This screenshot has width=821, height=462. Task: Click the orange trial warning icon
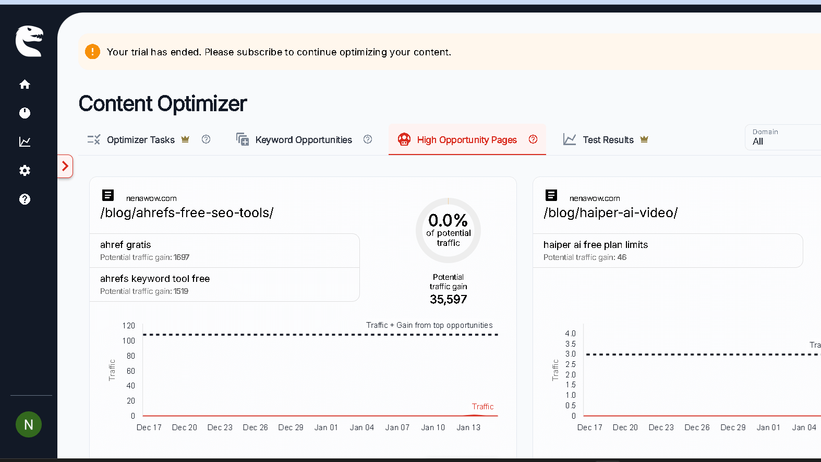(92, 52)
